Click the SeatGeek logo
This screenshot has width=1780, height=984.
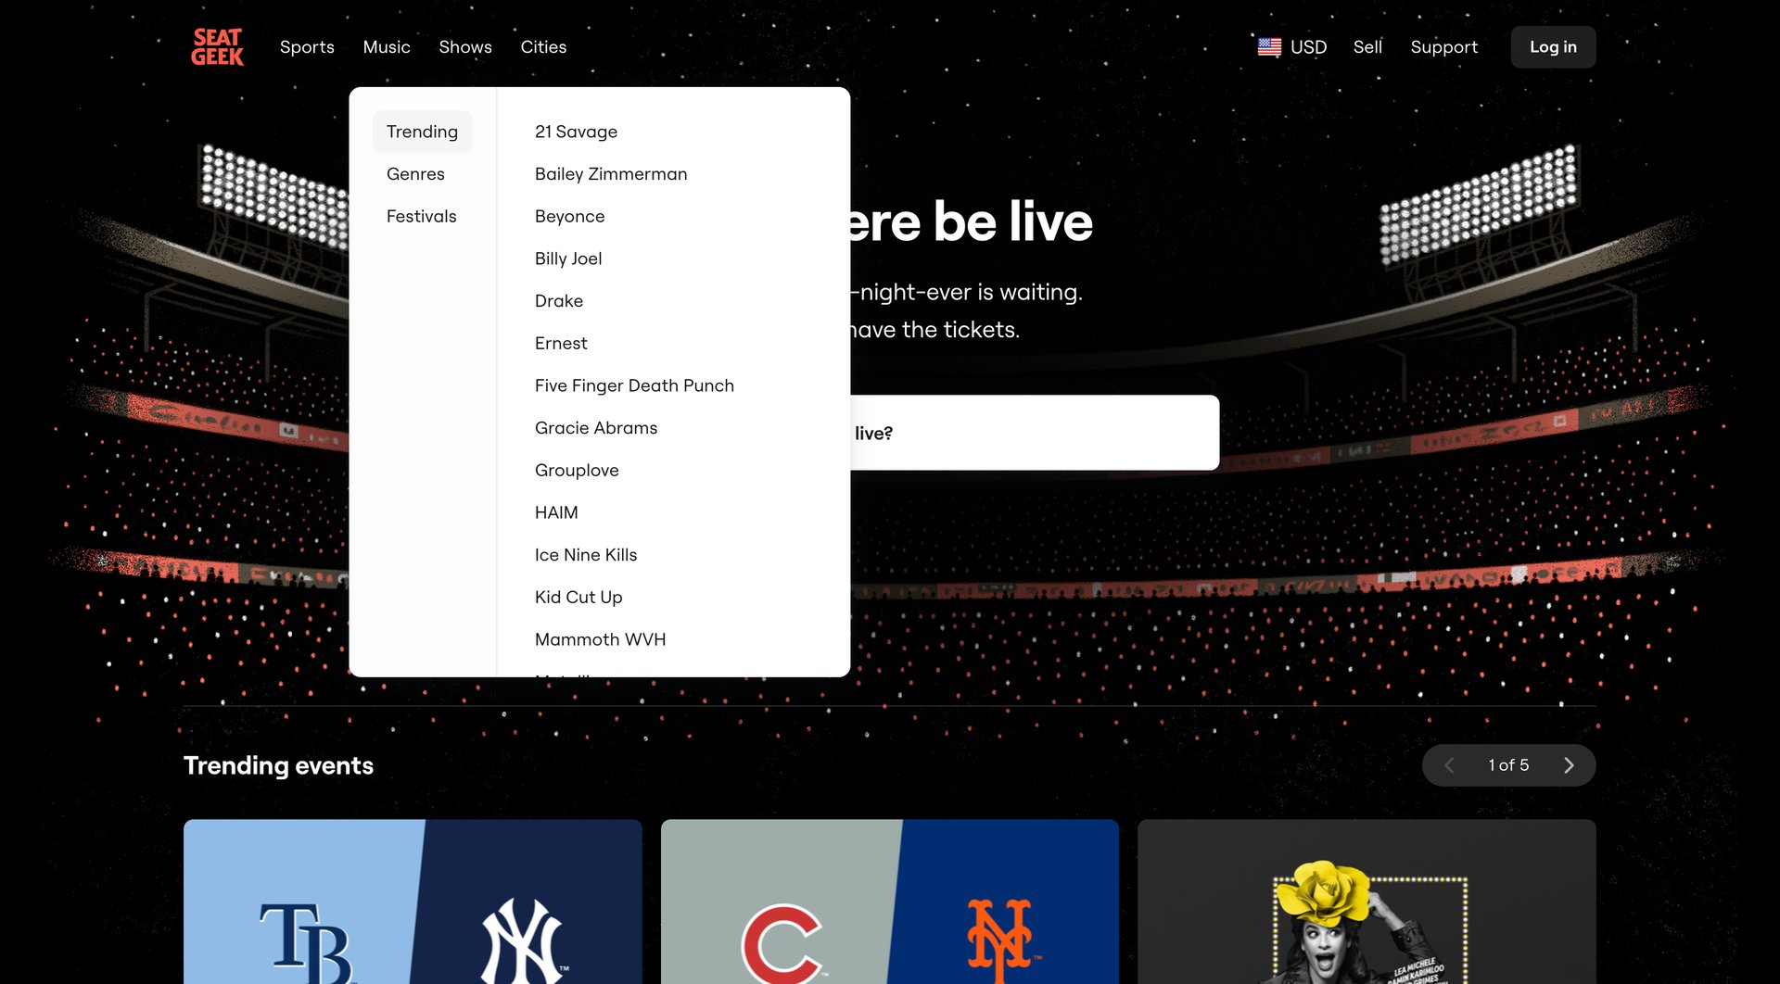pyautogui.click(x=216, y=46)
